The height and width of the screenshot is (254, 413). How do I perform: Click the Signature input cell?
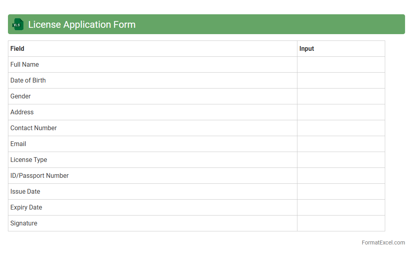tap(341, 223)
